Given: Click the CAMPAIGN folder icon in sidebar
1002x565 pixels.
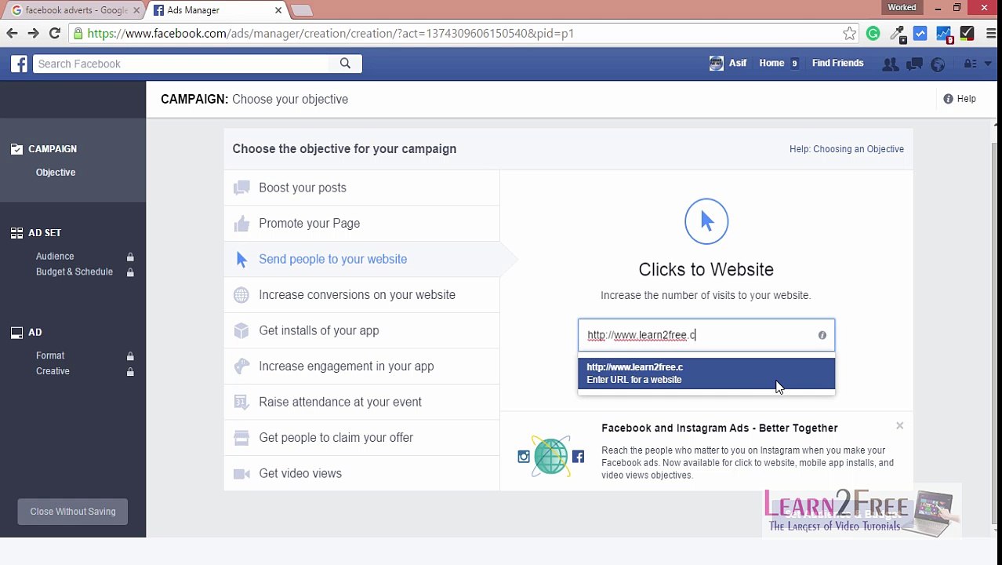Looking at the screenshot, I should click(16, 149).
